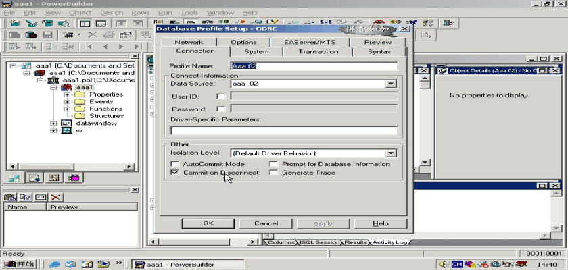The height and width of the screenshot is (270, 568).
Task: Switch to the EAServer/MTS tab
Action: tap(310, 42)
